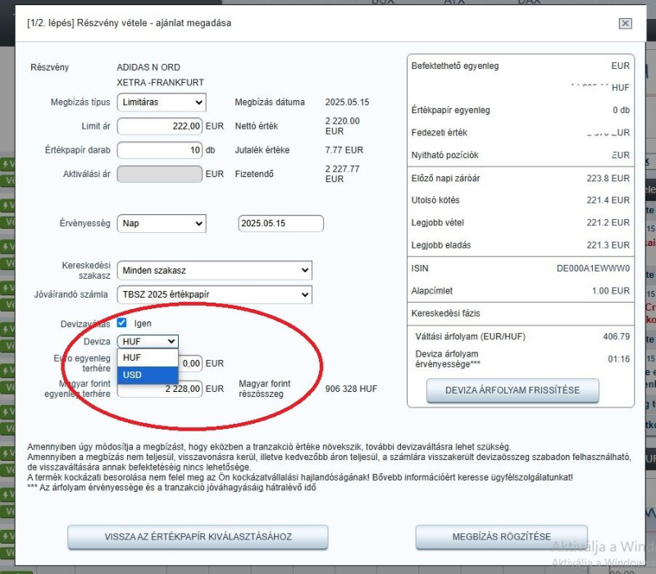Click the Legjobb vétel value 221.2 EUR

click(x=608, y=222)
